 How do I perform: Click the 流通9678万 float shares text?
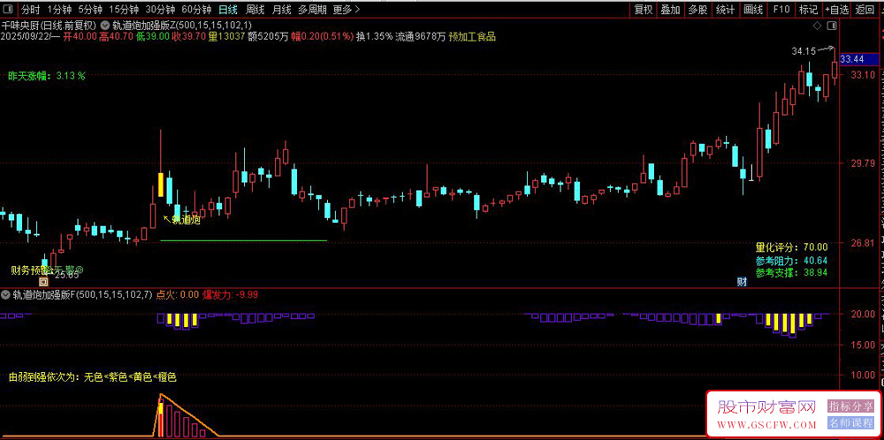[x=421, y=36]
